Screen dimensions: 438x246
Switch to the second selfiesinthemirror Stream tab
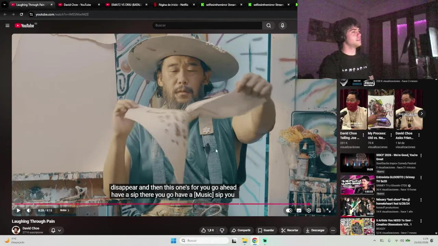(268, 5)
